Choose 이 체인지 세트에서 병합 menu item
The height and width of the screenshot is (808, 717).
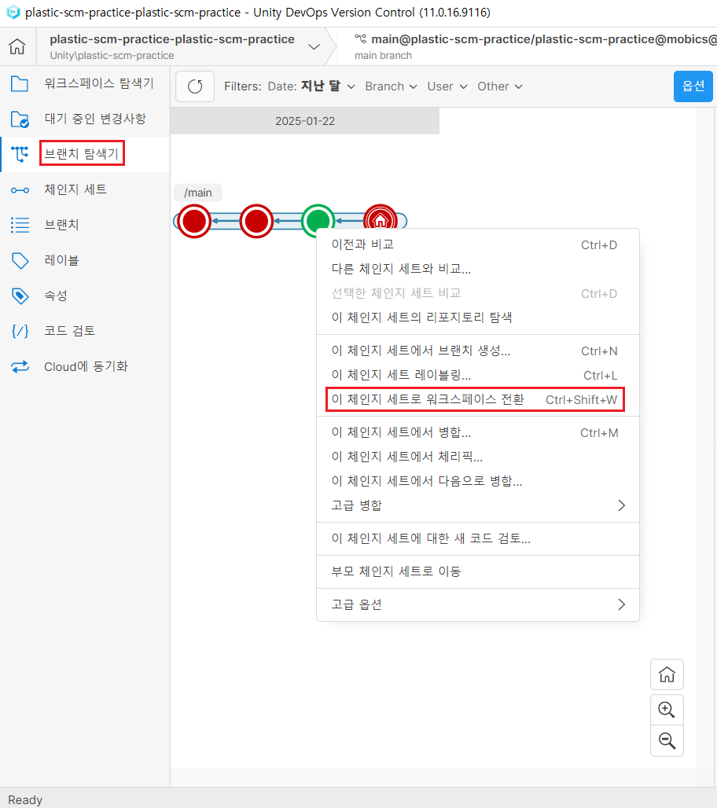pyautogui.click(x=478, y=432)
